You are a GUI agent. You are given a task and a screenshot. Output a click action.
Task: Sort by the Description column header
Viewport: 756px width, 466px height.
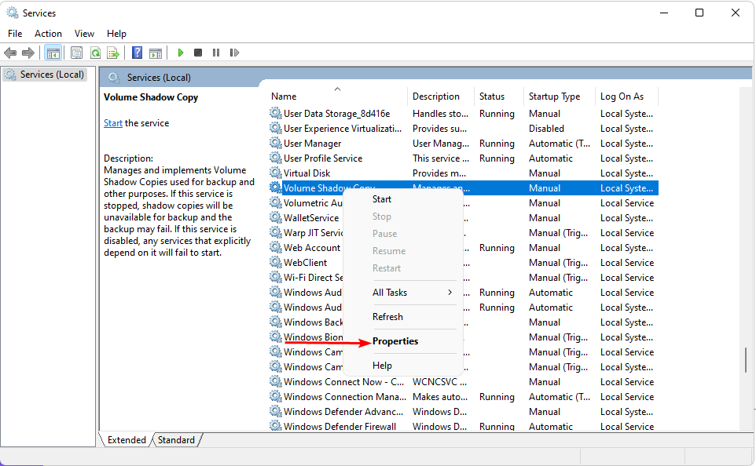pos(441,96)
